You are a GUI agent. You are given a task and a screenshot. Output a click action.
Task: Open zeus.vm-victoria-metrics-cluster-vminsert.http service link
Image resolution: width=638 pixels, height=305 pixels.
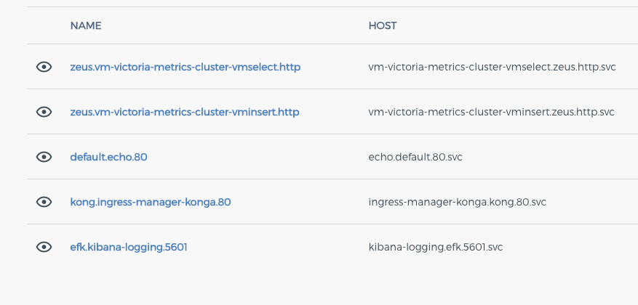(184, 112)
